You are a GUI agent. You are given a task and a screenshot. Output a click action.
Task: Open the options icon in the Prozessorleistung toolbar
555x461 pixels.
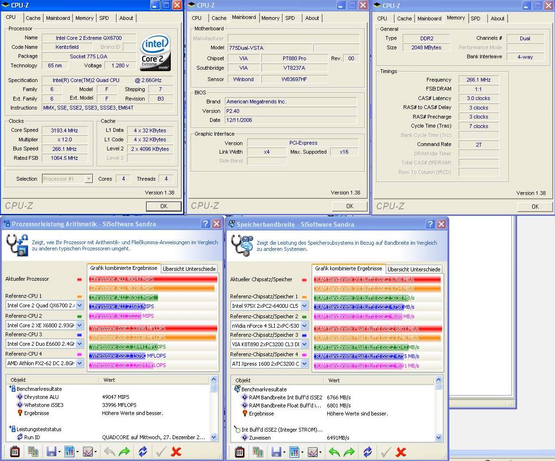click(x=15, y=452)
